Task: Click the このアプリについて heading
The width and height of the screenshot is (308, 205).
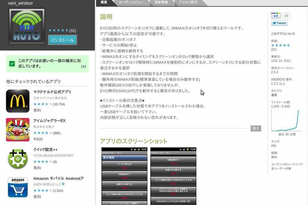Action: pos(283,34)
